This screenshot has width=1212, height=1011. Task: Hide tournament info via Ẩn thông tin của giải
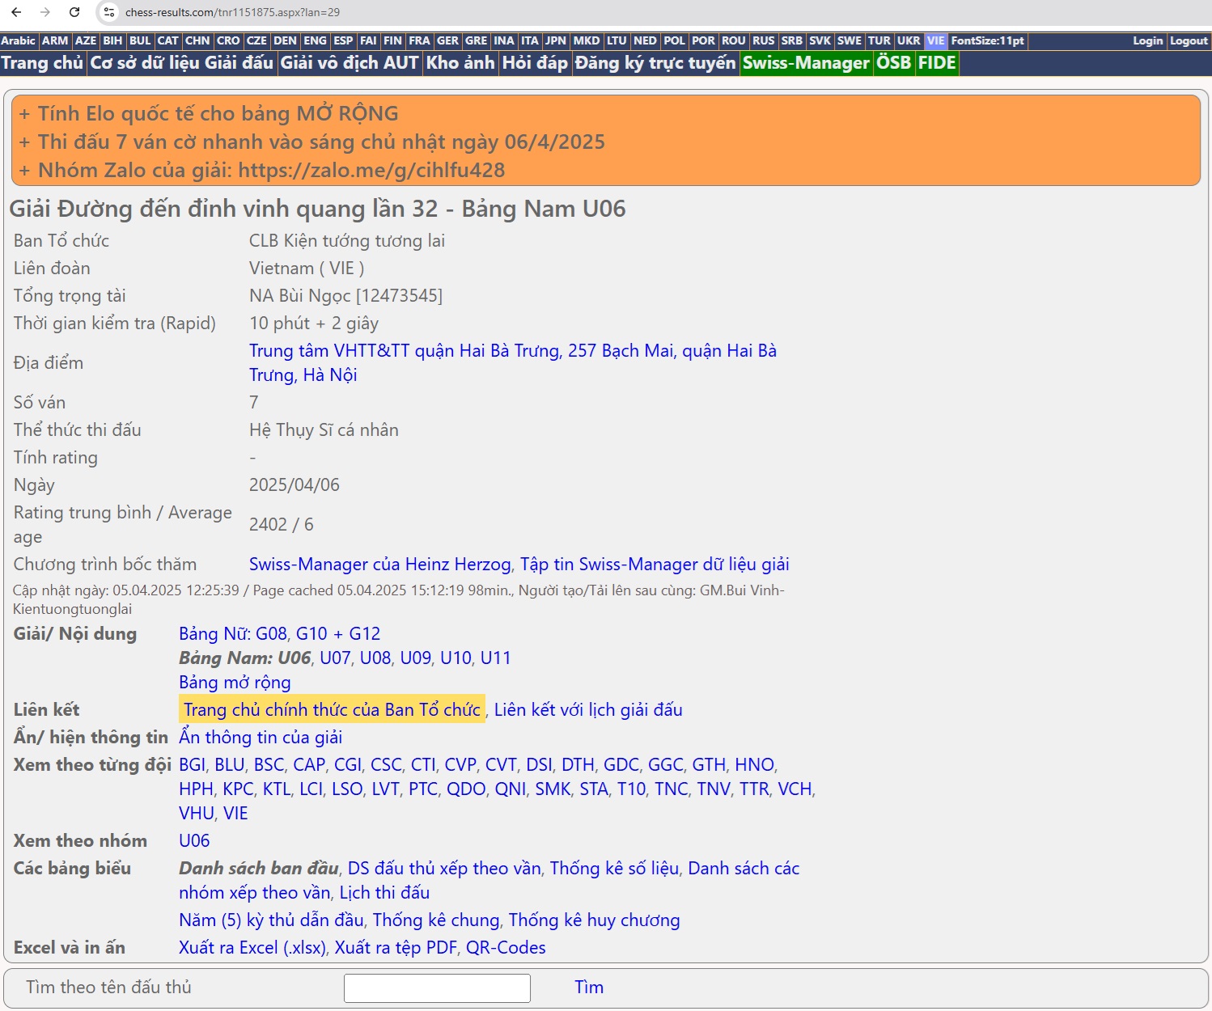coord(261,737)
